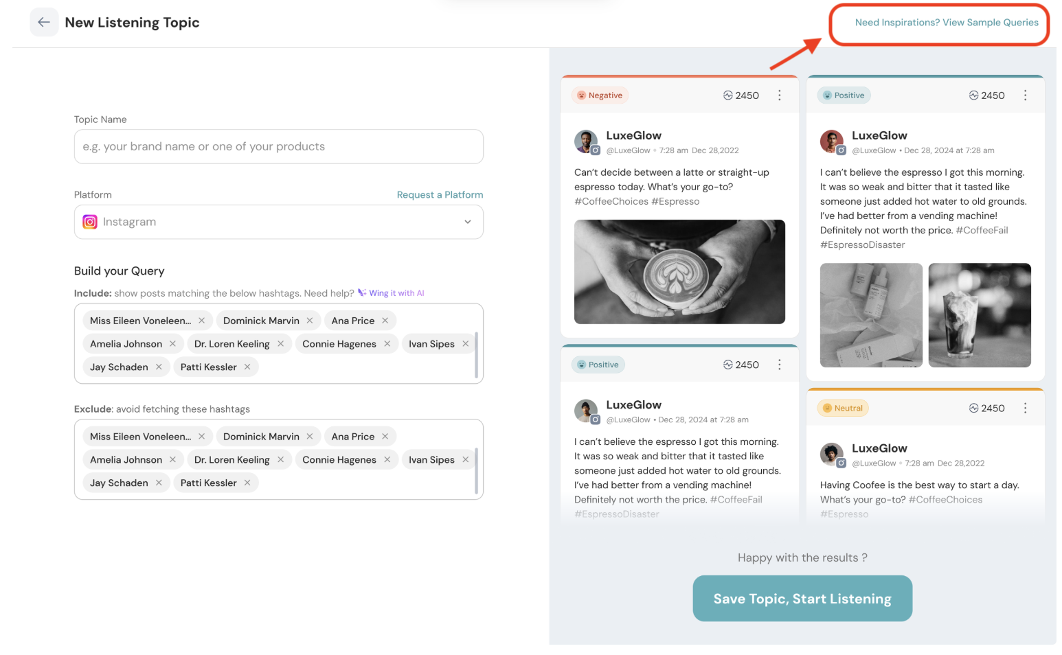Click Wing it with AI helper
The width and height of the screenshot is (1062, 655).
pyautogui.click(x=392, y=293)
